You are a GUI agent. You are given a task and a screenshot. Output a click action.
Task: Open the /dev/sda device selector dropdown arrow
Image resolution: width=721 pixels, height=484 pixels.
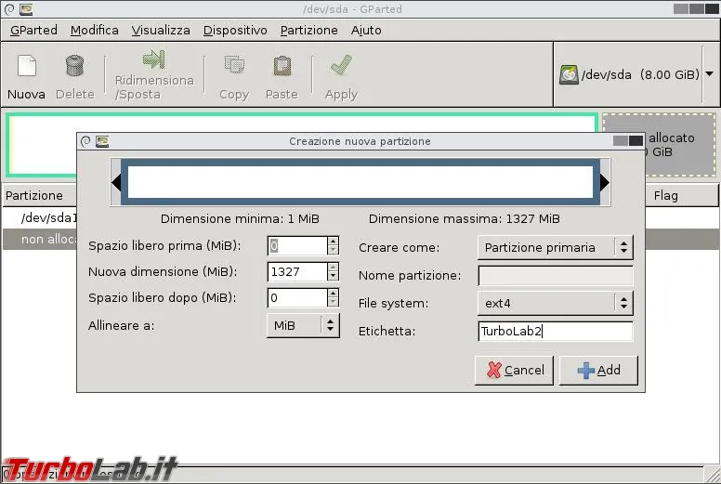tap(710, 73)
